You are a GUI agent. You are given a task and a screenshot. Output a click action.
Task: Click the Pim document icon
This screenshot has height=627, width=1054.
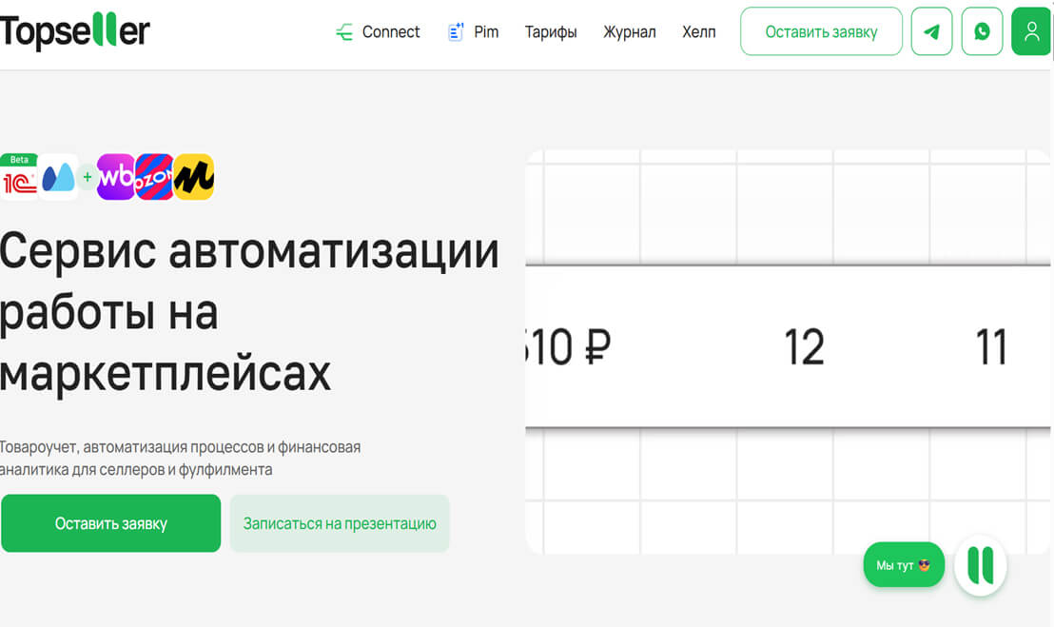pos(456,31)
